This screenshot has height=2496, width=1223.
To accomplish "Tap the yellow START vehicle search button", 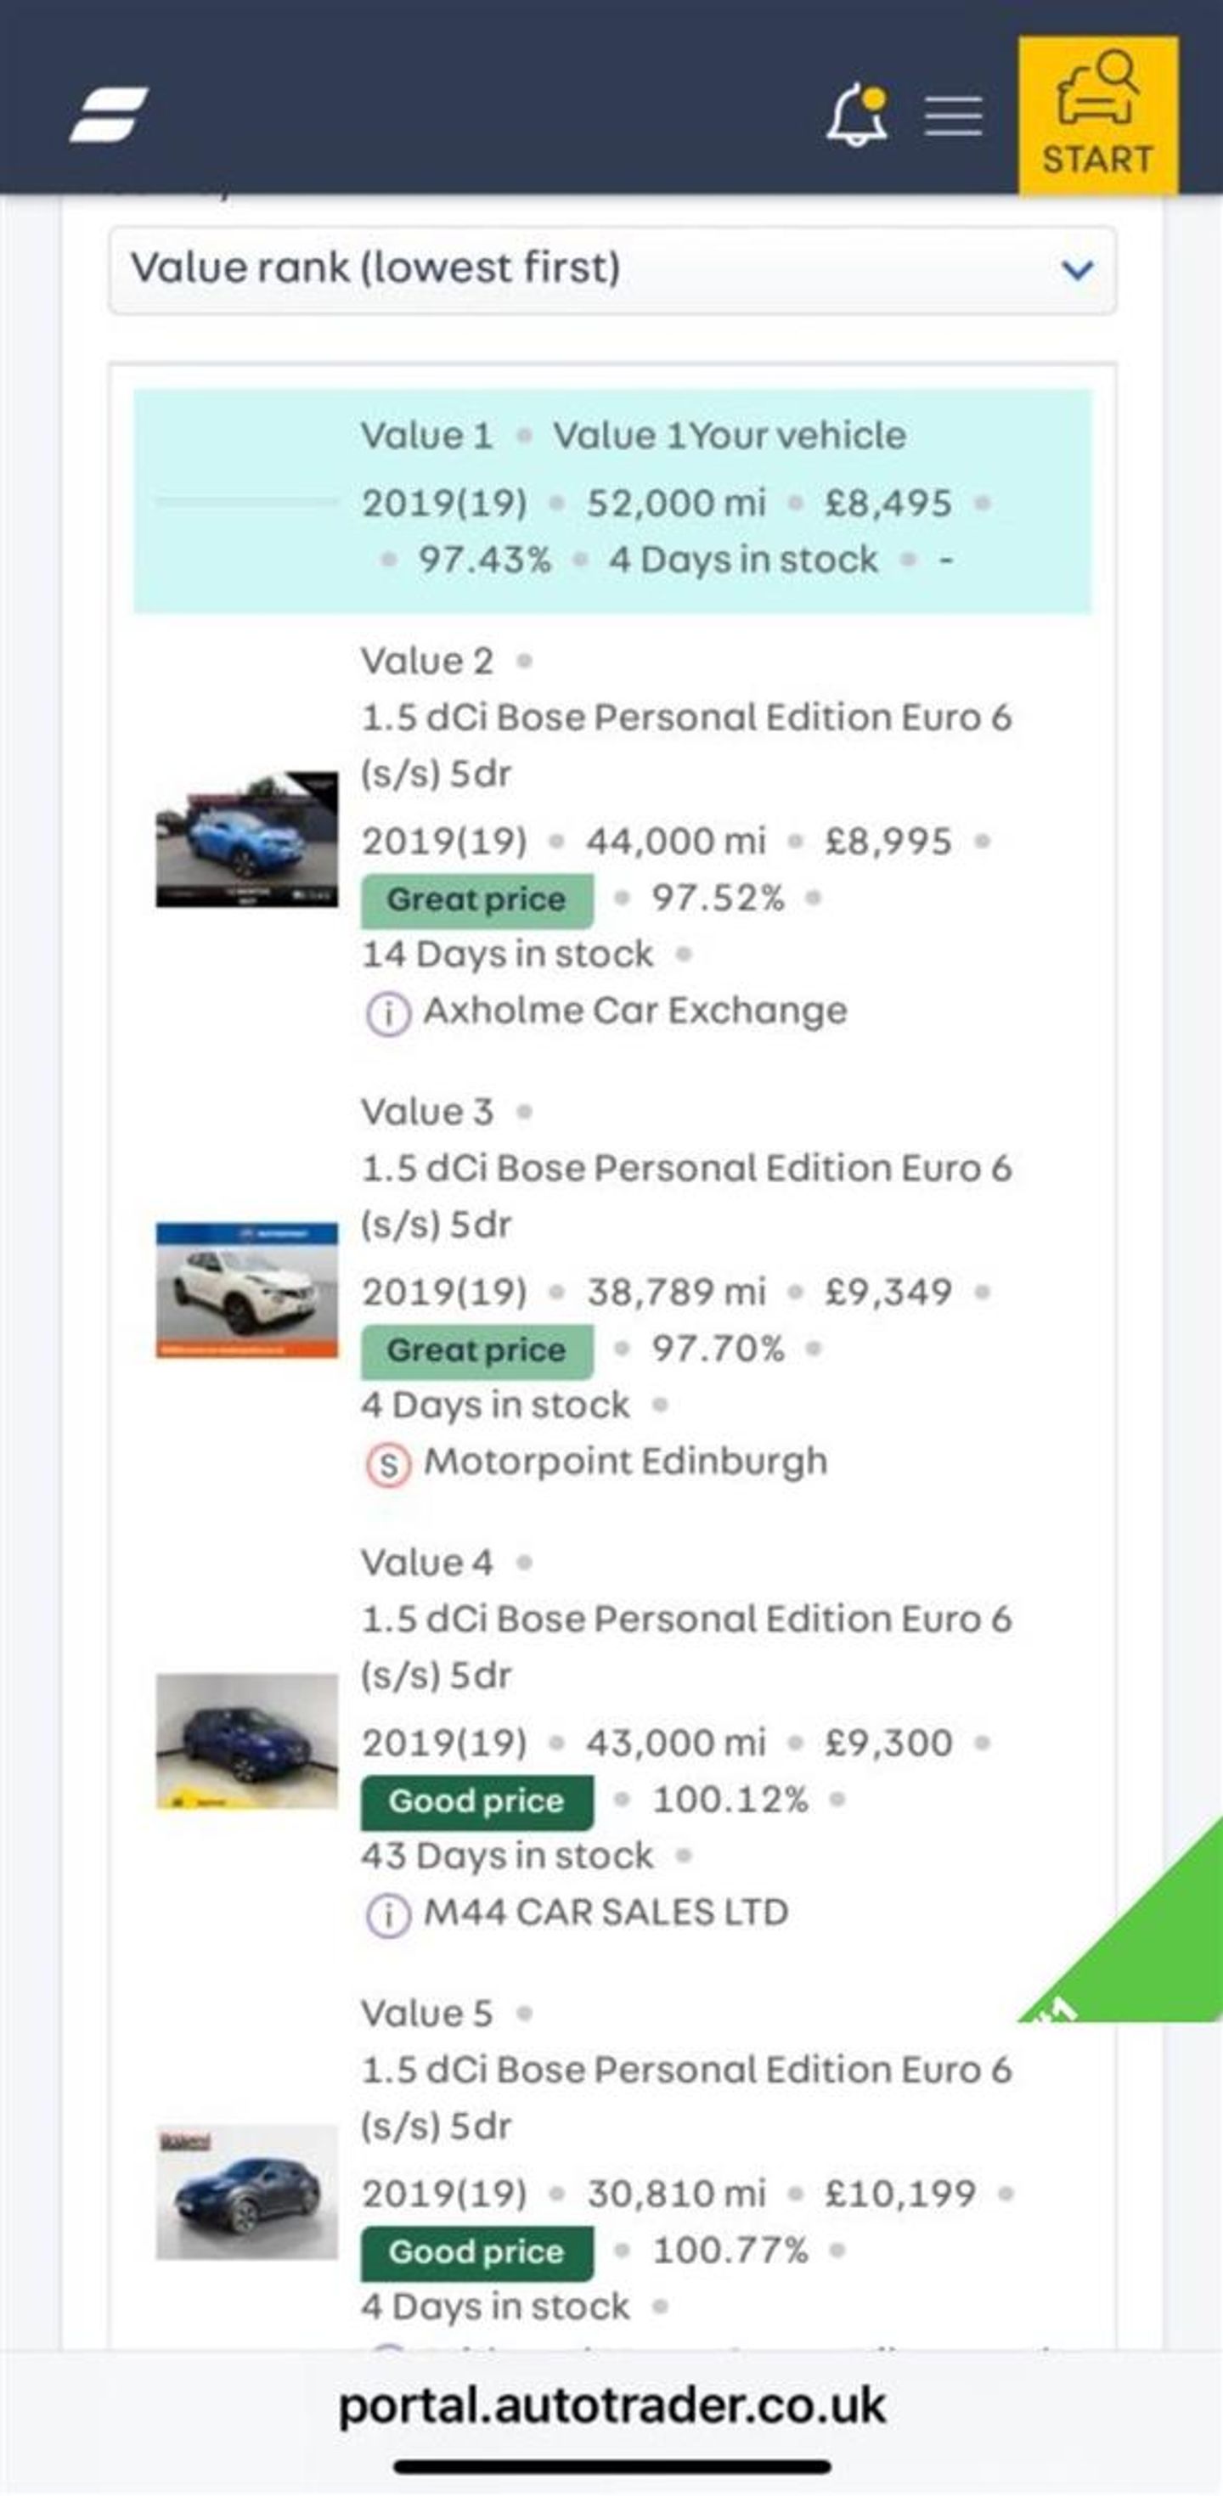I will pyautogui.click(x=1097, y=116).
